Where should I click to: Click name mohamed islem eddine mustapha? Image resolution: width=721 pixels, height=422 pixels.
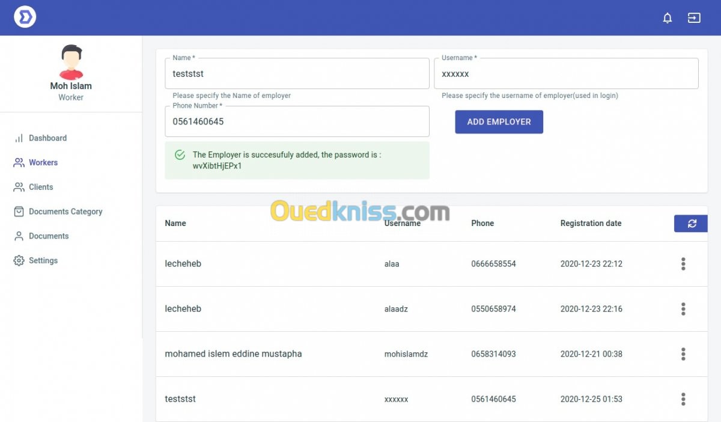coord(233,354)
